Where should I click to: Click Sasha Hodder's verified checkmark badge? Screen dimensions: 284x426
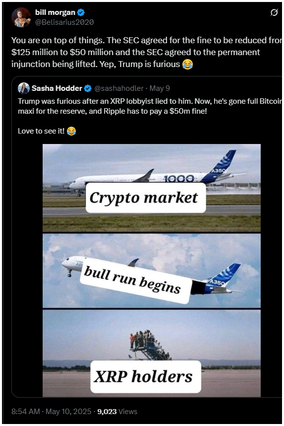click(x=88, y=88)
